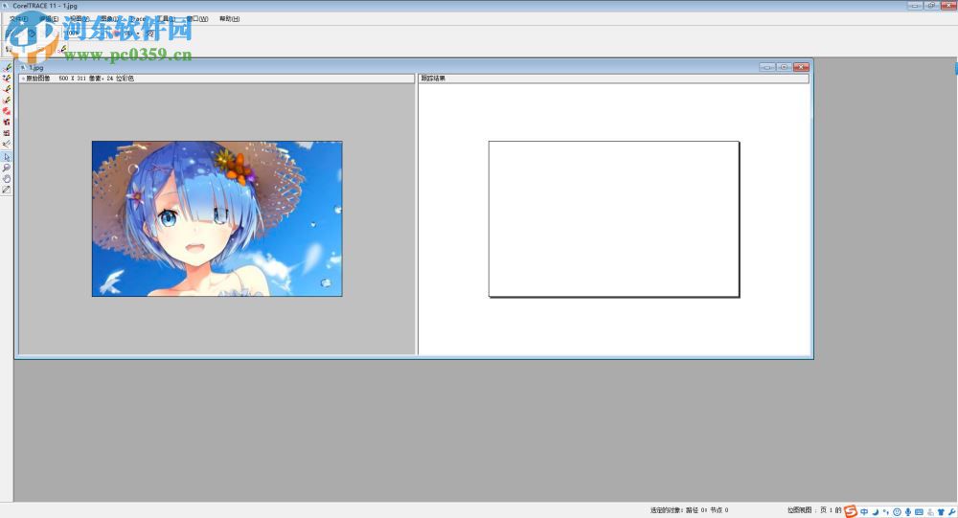This screenshot has height=518, width=958.
Task: Open the Sogou soft keyboard icon
Action: [919, 512]
